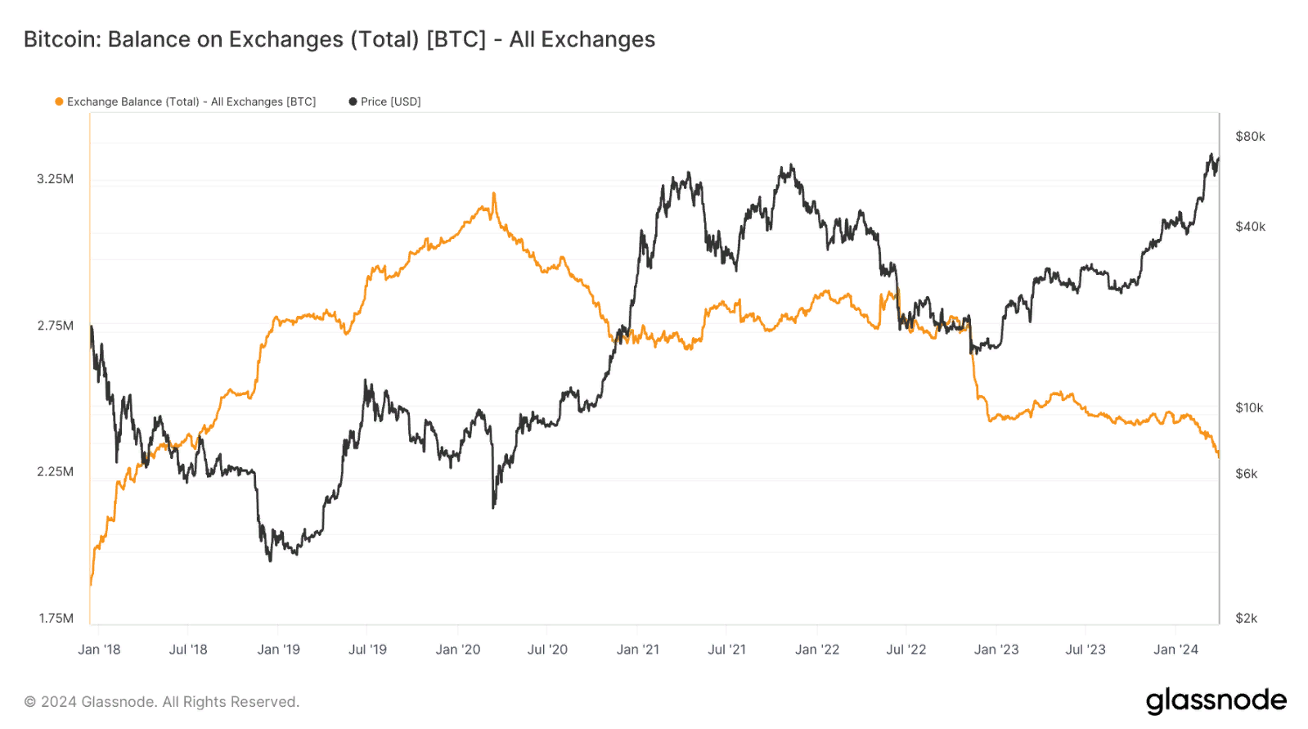Click the chart title text

tap(339, 39)
